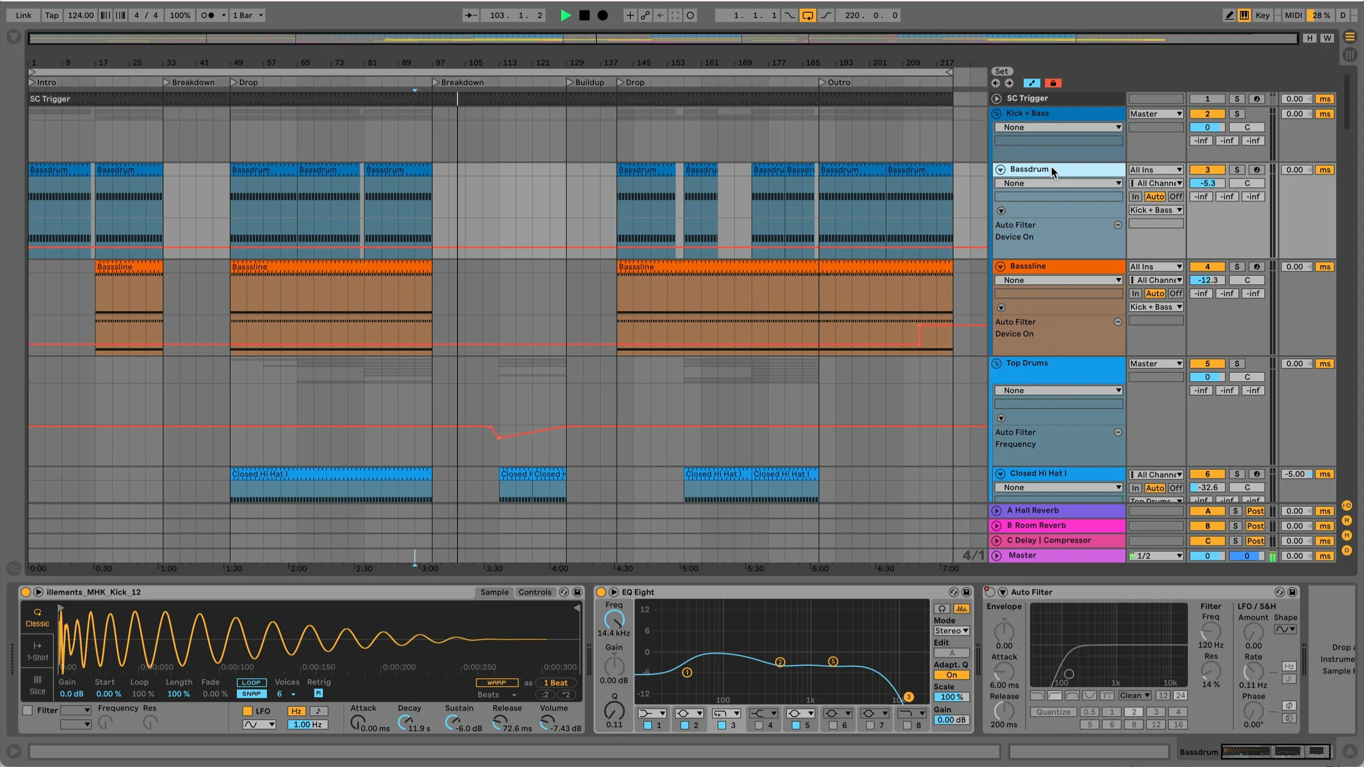Image resolution: width=1364 pixels, height=767 pixels.
Task: Click the Tap tempo button
Action: pyautogui.click(x=52, y=15)
